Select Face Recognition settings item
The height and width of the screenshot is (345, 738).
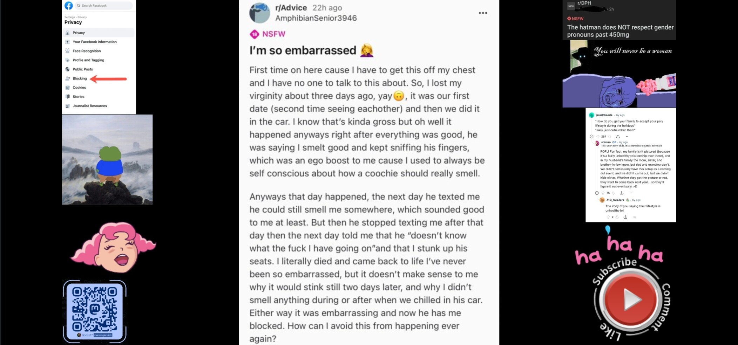coord(86,51)
